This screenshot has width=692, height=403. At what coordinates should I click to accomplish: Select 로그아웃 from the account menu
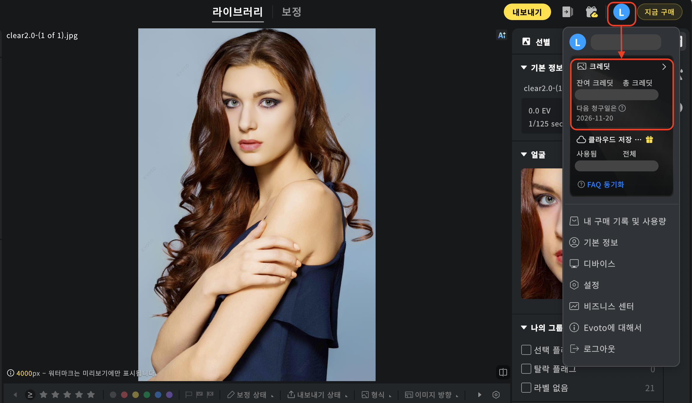[x=599, y=349]
